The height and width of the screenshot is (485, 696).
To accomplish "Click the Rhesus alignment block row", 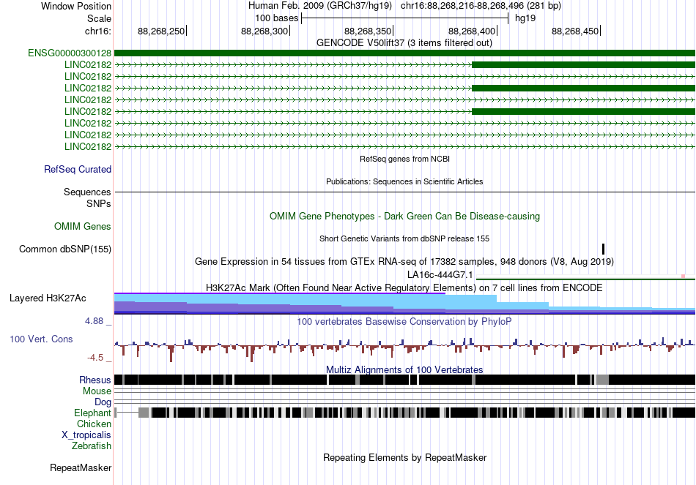I will [404, 380].
